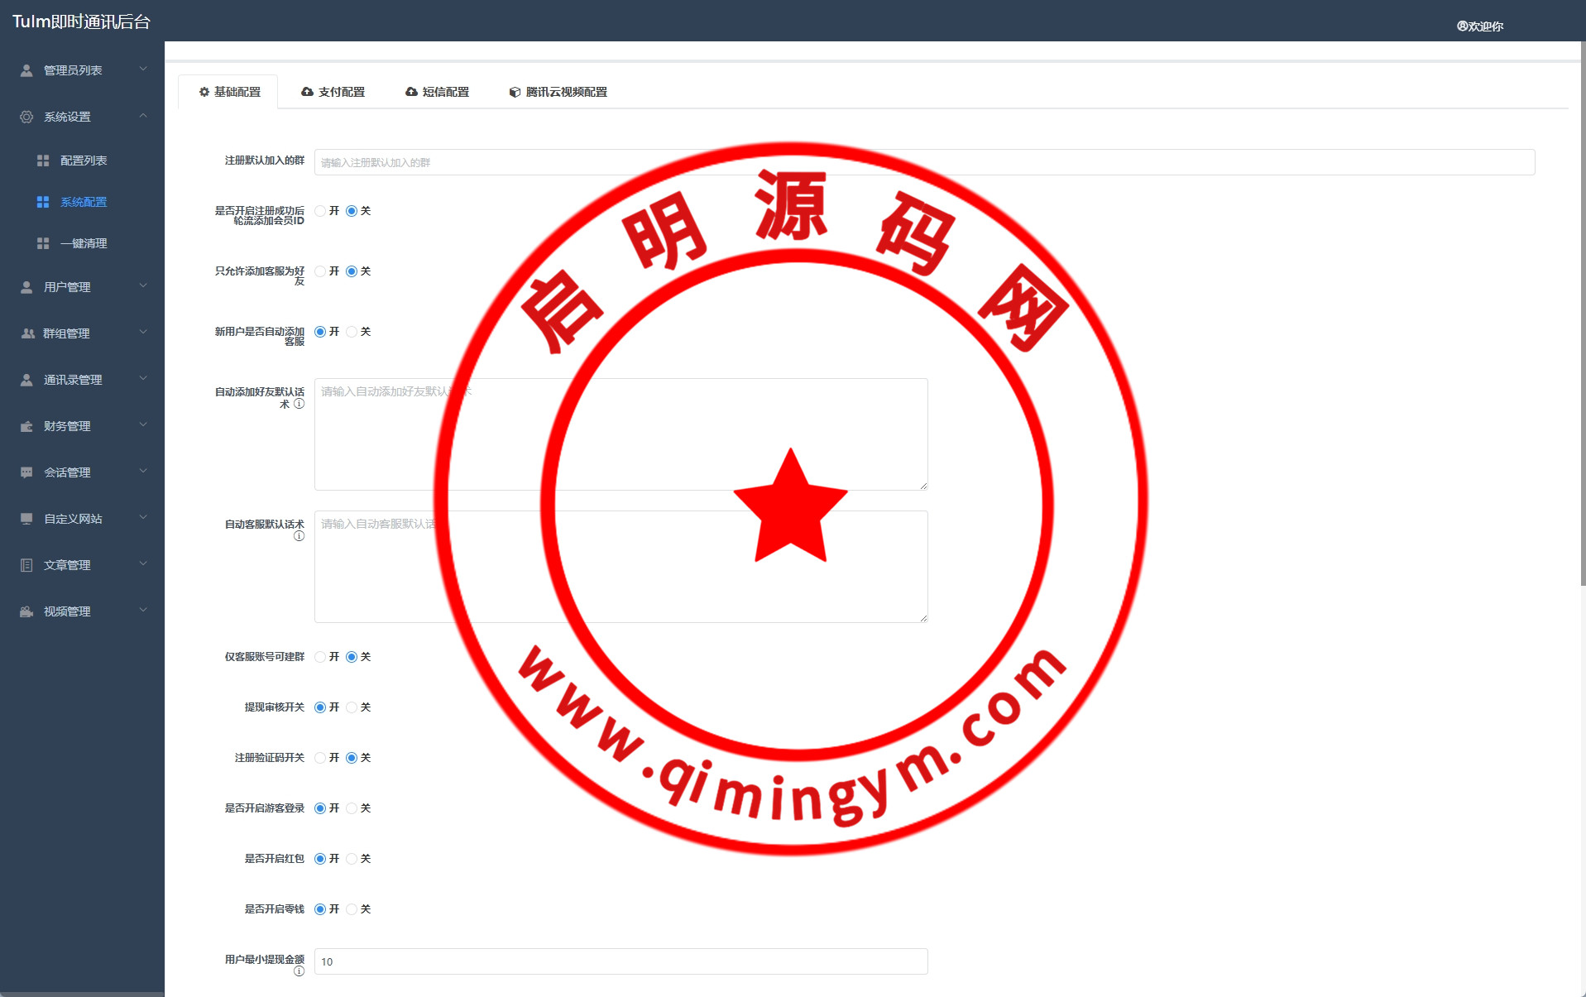Click the 财务管理 wallet icon
The width and height of the screenshot is (1586, 997).
pos(26,426)
